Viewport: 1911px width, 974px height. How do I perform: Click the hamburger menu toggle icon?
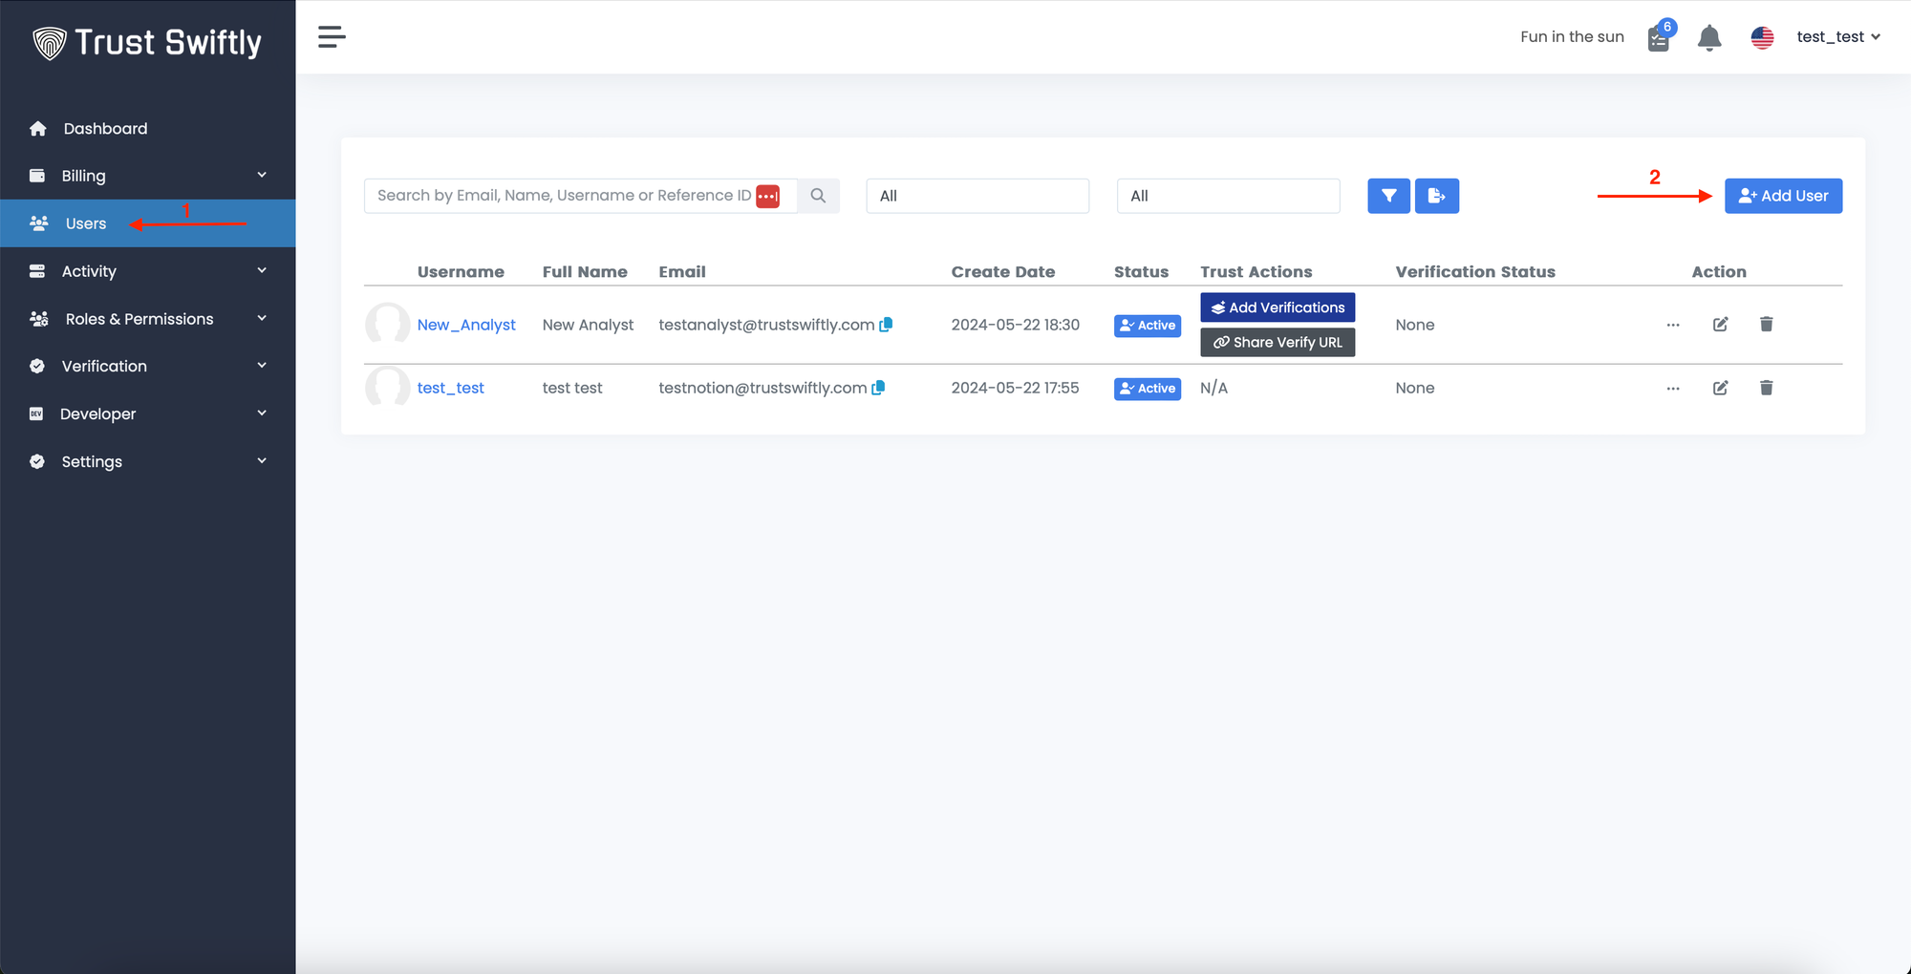[332, 37]
